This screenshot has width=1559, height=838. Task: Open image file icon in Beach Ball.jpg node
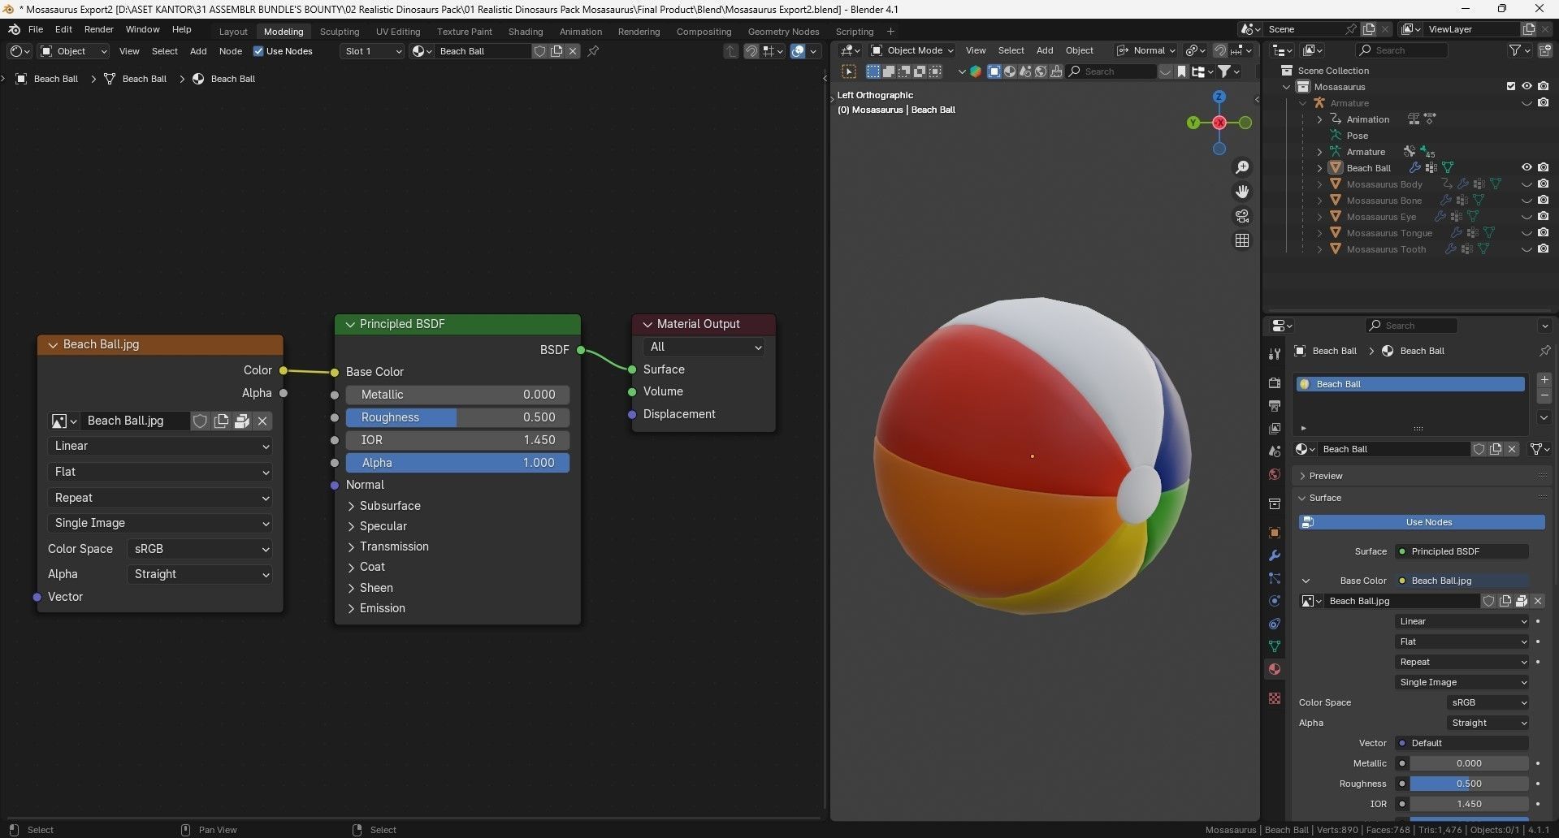241,421
